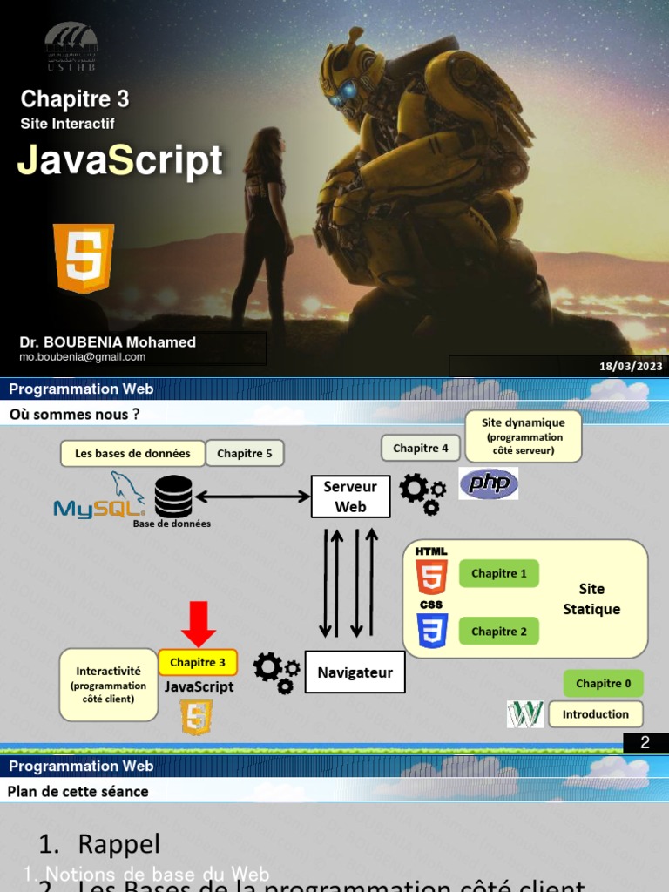
Task: Click the white 'Chapitre 3' title heading
Action: [75, 99]
